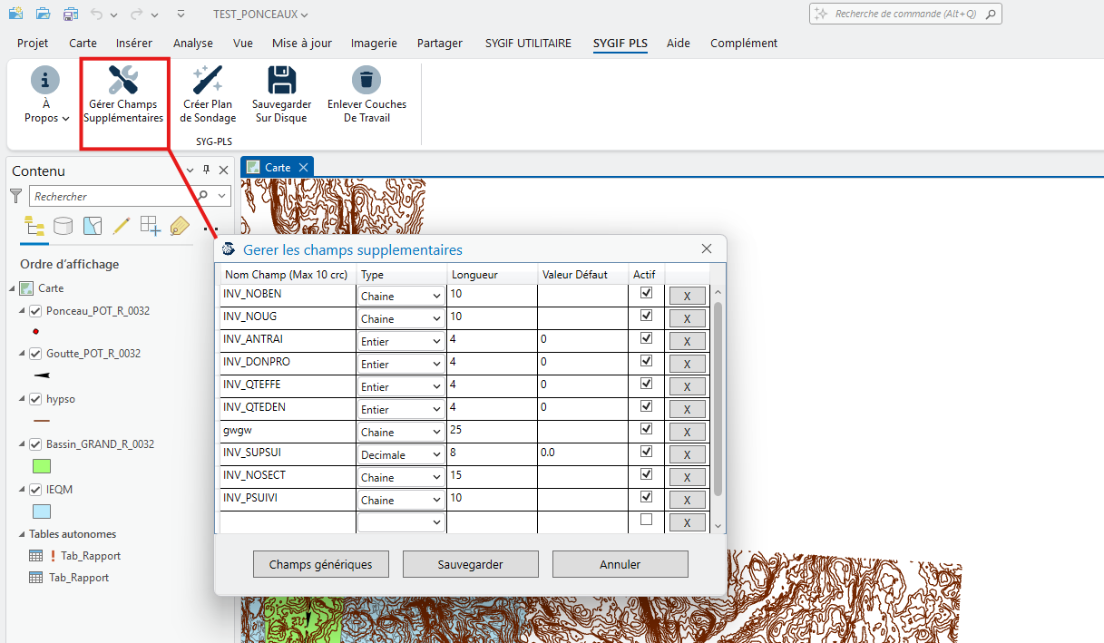The width and height of the screenshot is (1104, 643).
Task: Click the Sauvegarder Sur Disque floppy icon
Action: click(x=281, y=81)
